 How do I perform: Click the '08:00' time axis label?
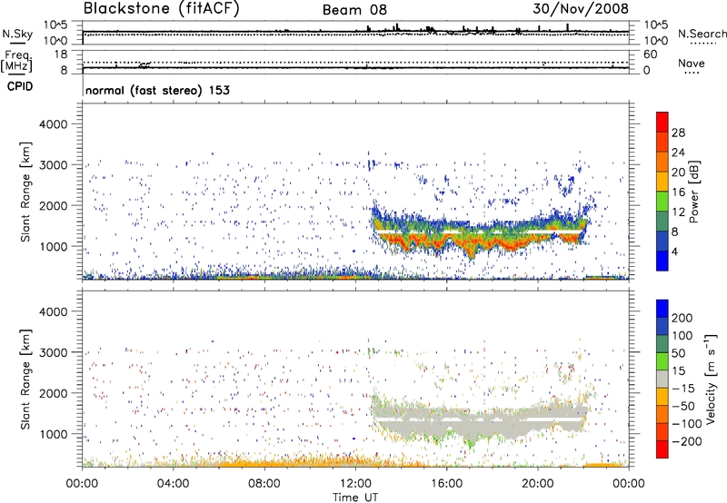click(264, 484)
